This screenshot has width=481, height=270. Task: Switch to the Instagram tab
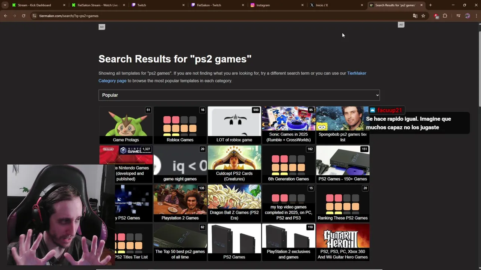pos(276,5)
